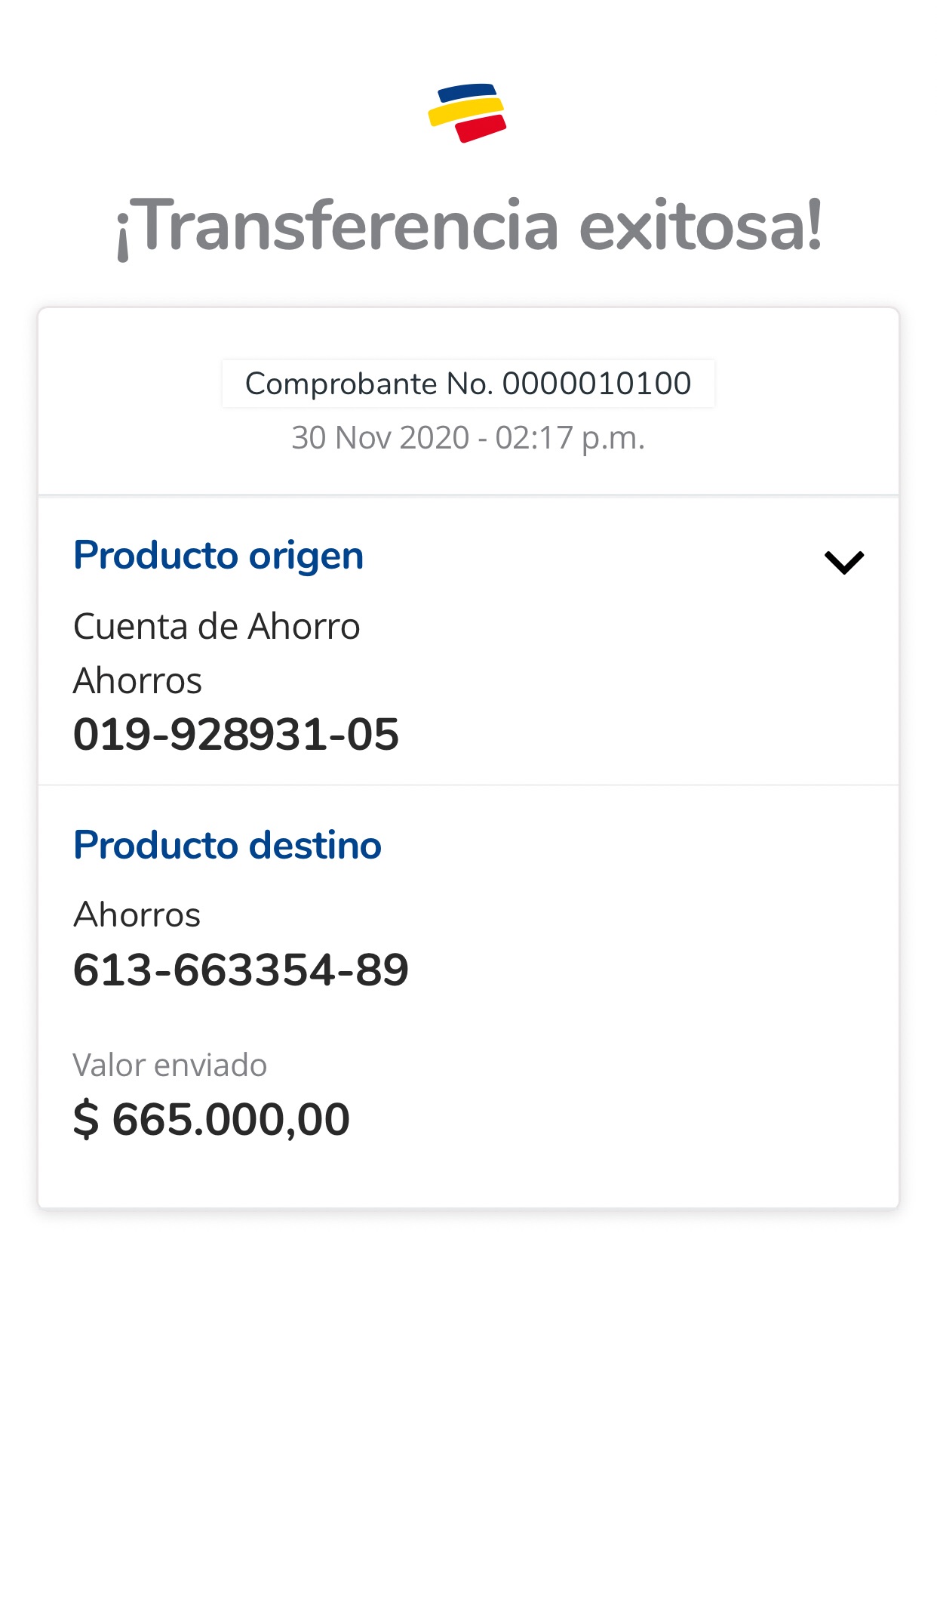Click Ahorros under Producto destino
Image resolution: width=937 pixels, height=1622 pixels.
[137, 915]
